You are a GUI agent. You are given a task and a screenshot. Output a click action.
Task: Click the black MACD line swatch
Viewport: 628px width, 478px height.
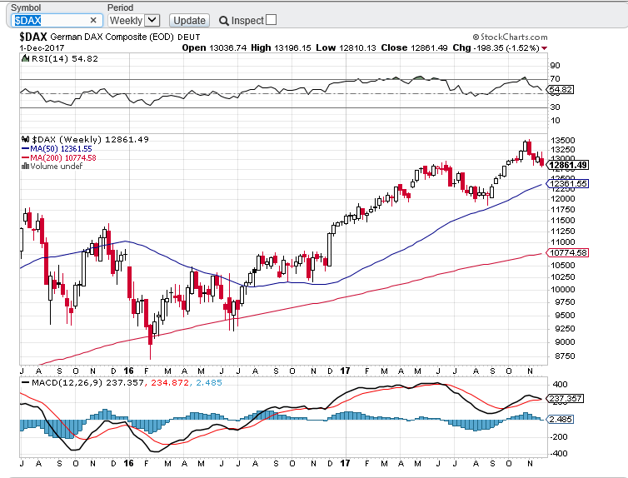25,383
